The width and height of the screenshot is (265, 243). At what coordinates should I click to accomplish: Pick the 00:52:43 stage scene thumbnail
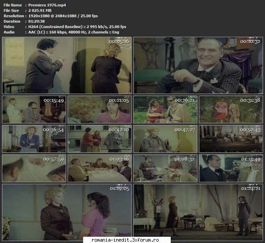[x=231, y=139]
